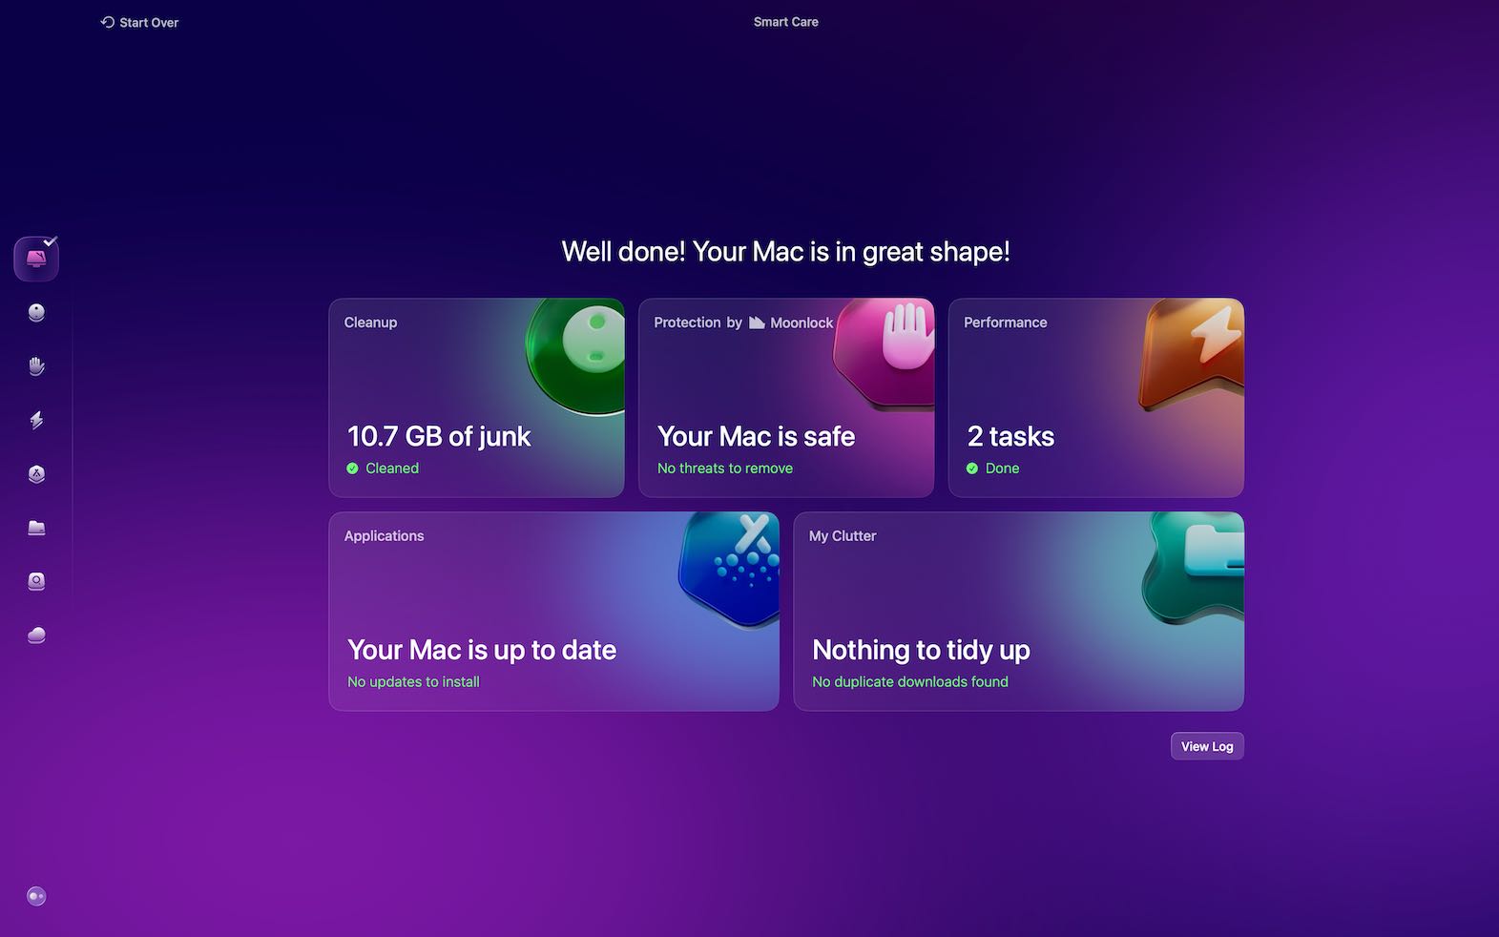Screen dimensions: 1499x937
Task: Click the Start Over button
Action: pyautogui.click(x=139, y=22)
